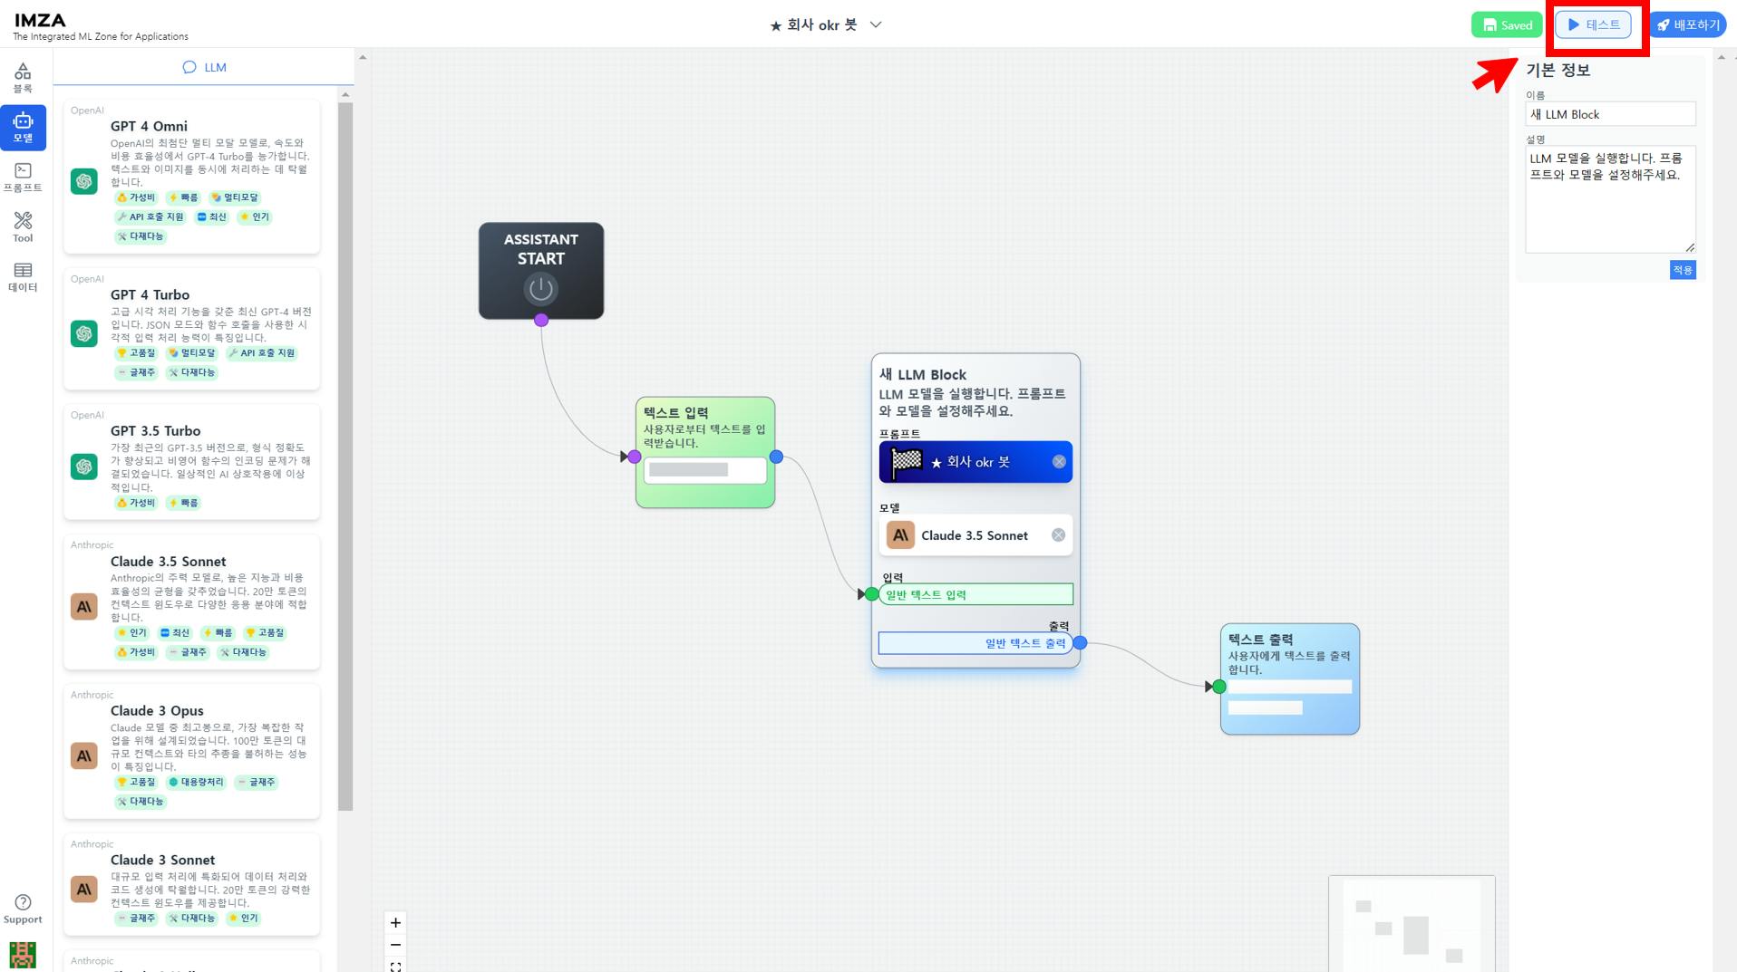The height and width of the screenshot is (972, 1737).
Task: Zoom out the canvas with minus button
Action: (395, 945)
